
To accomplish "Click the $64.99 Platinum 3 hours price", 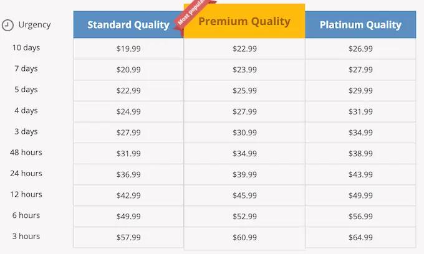I will pyautogui.click(x=360, y=237).
